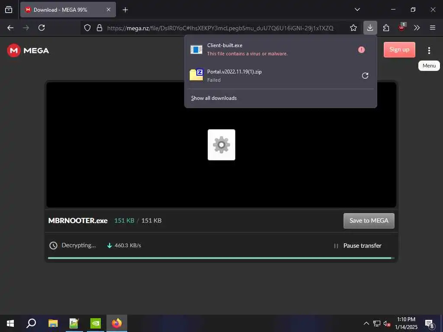Open Windows taskbar search
The height and width of the screenshot is (332, 443).
point(31,323)
